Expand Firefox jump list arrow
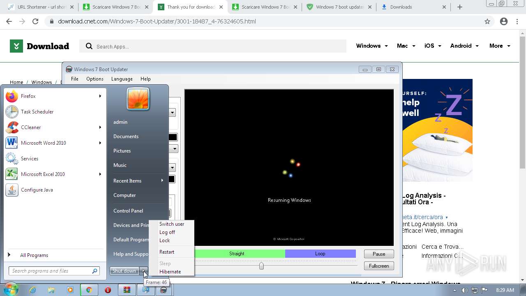The height and width of the screenshot is (296, 526). click(100, 96)
